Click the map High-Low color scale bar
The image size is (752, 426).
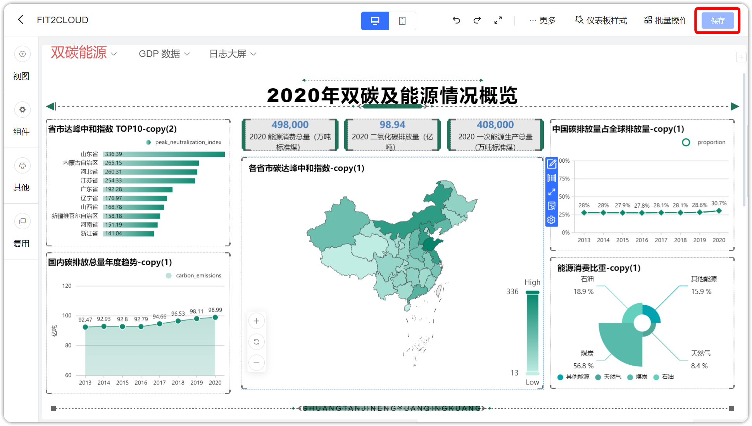(x=532, y=333)
